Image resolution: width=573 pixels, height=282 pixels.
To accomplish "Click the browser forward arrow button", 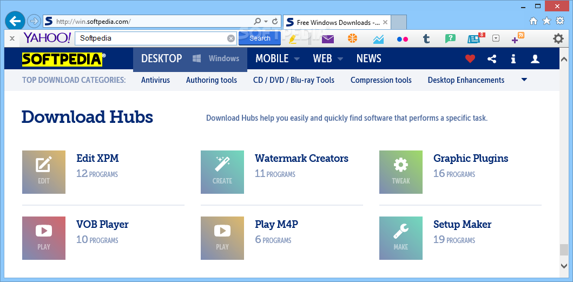I will pyautogui.click(x=34, y=22).
